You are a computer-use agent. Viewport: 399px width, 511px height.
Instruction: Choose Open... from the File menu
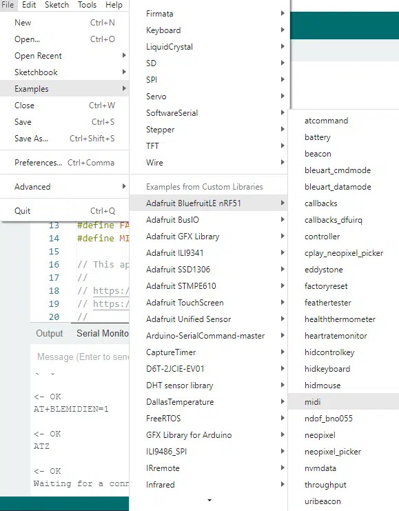click(65, 39)
